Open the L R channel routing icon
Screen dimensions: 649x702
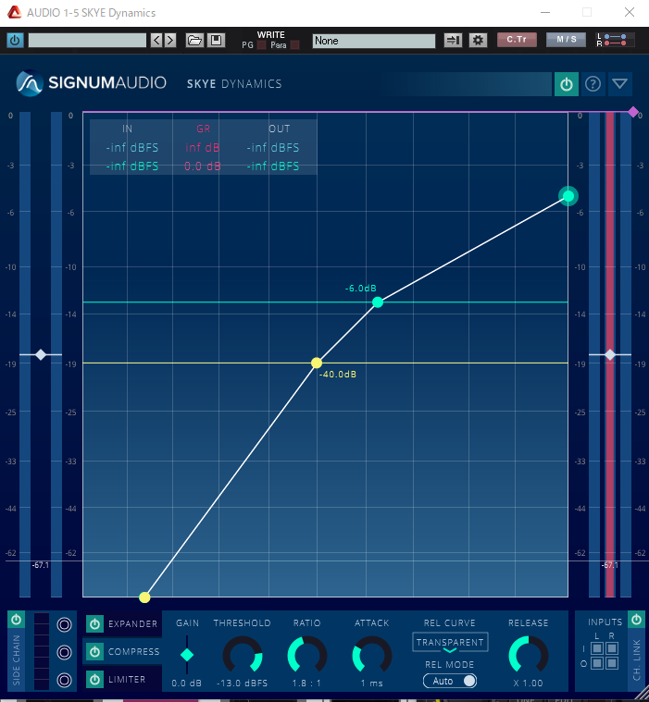(x=615, y=41)
